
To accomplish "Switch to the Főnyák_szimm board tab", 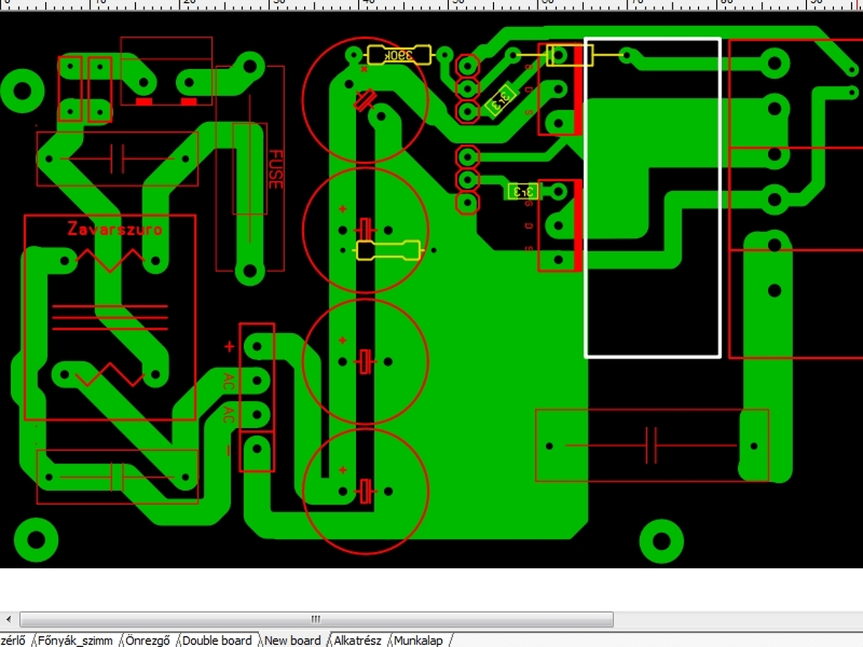I will (x=75, y=640).
